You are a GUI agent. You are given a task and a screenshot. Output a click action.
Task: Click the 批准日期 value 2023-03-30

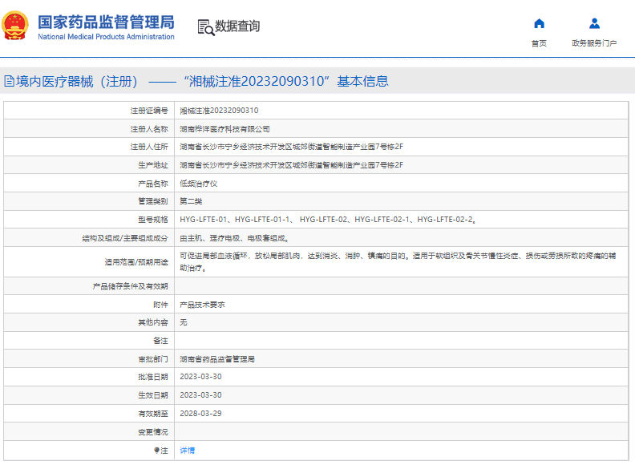pyautogui.click(x=200, y=377)
